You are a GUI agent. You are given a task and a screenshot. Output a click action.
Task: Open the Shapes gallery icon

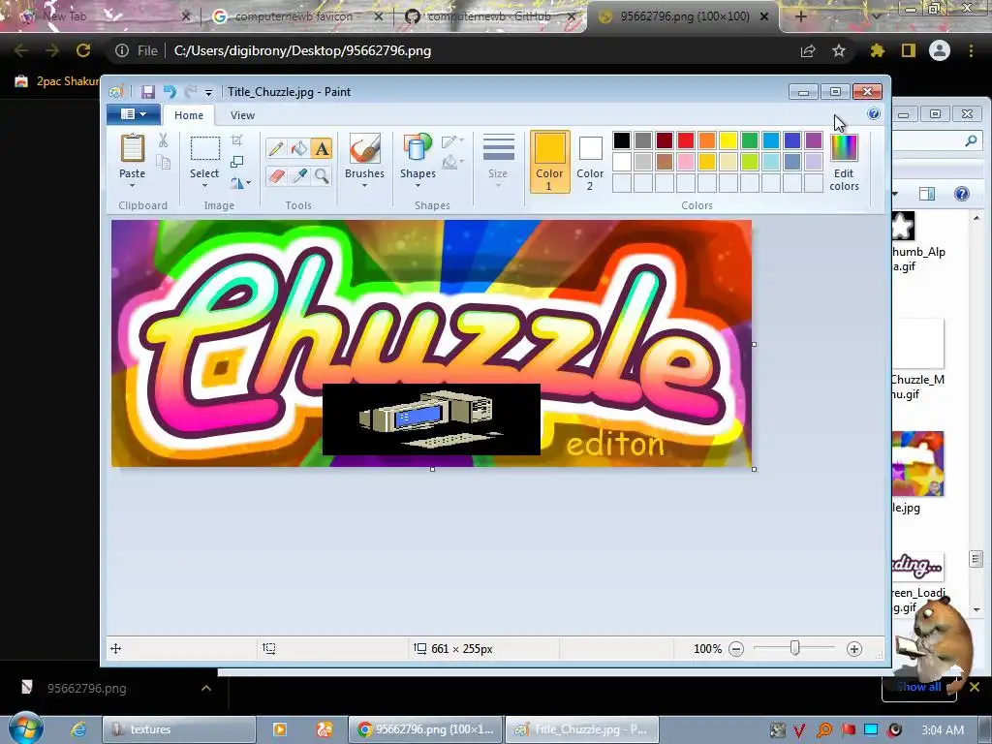418,148
